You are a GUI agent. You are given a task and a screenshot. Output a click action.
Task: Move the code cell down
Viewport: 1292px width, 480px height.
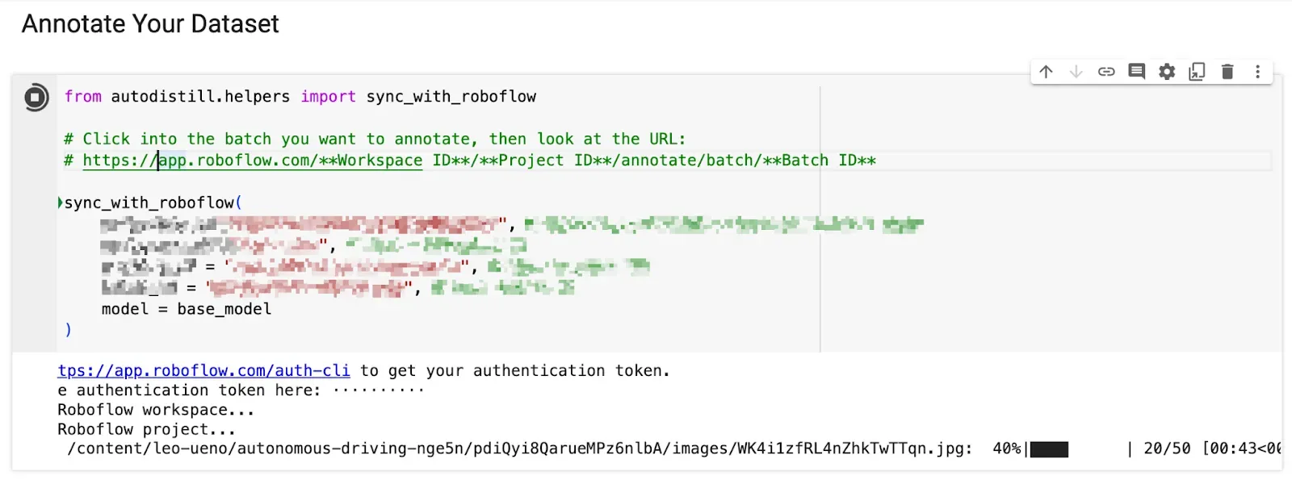tap(1076, 71)
